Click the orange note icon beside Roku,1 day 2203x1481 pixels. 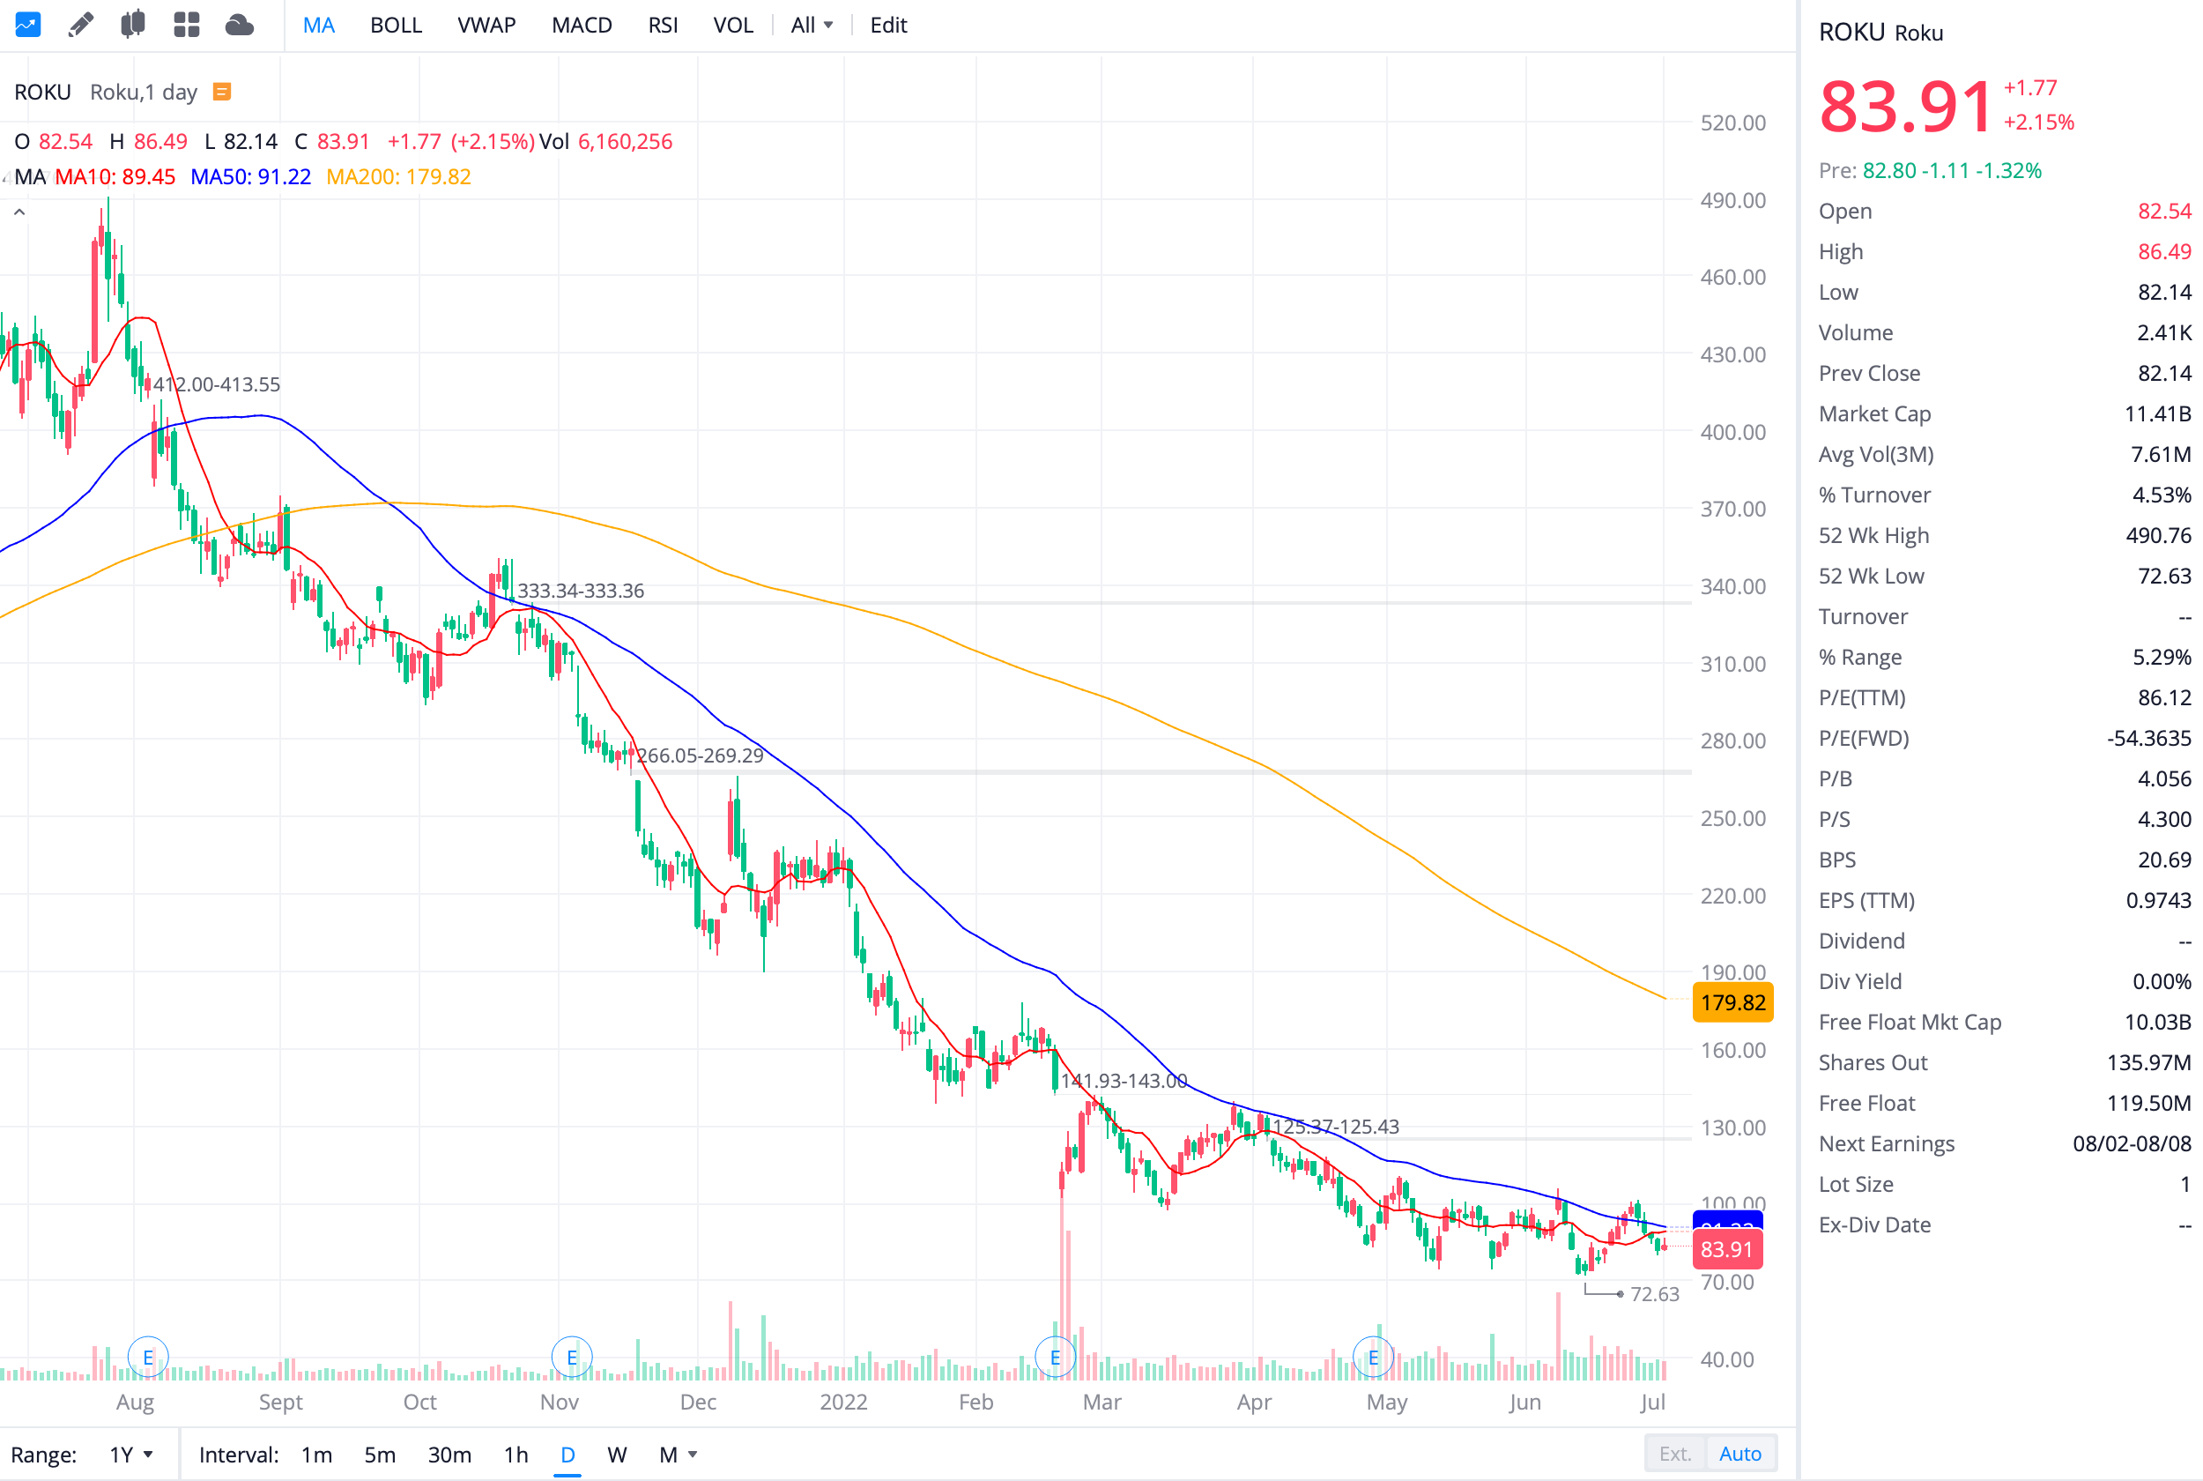222,92
